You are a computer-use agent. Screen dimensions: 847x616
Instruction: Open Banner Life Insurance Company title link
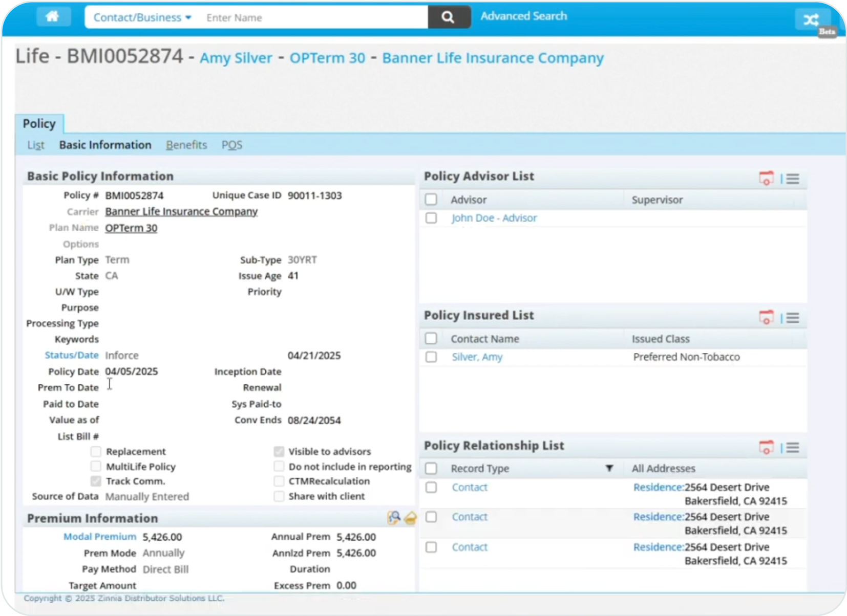coord(493,58)
